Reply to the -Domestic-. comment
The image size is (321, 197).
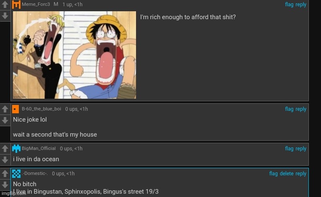tap(301, 174)
